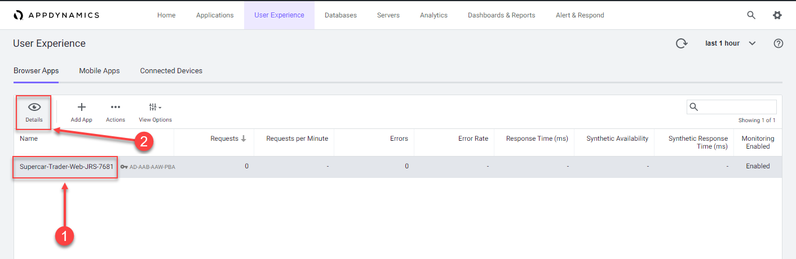Open the Actions ellipsis menu
The image size is (796, 259).
click(116, 112)
